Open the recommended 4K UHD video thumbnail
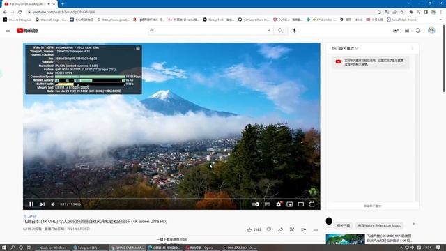Screen dimensions: 446x251 [x=345, y=239]
